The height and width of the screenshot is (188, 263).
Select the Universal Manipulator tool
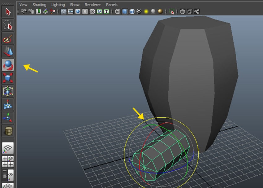8,91
